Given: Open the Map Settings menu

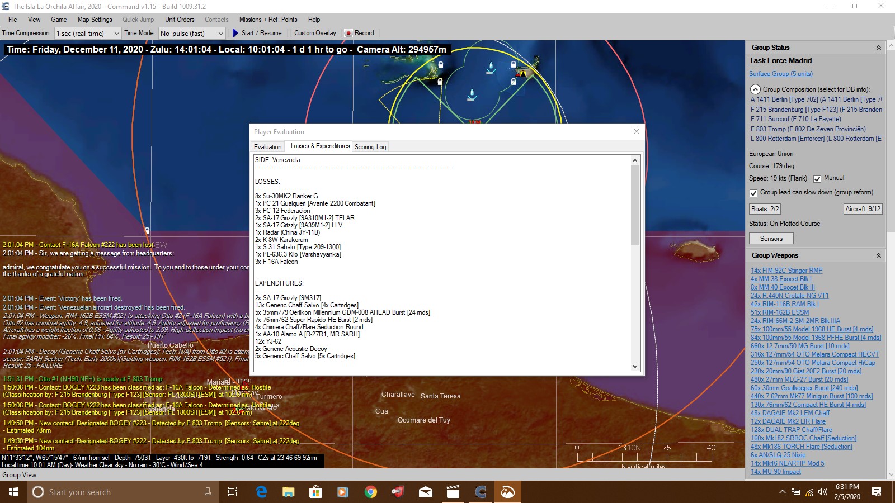Looking at the screenshot, I should [x=95, y=20].
